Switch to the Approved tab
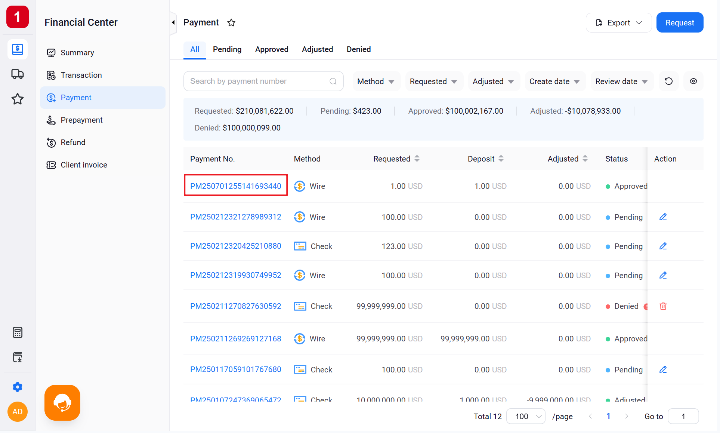 [272, 49]
